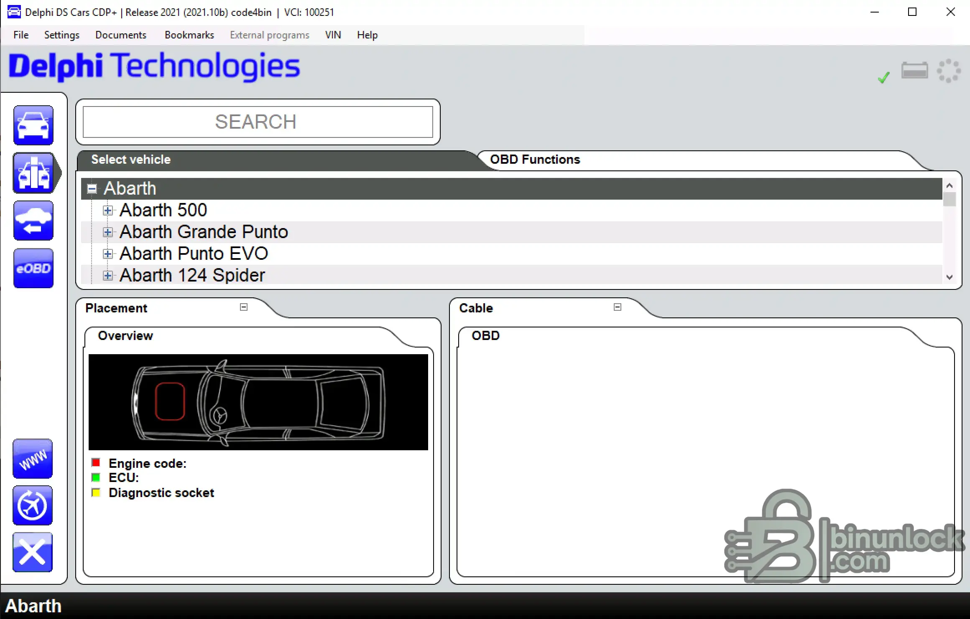Collapse the Cable panel

(618, 307)
